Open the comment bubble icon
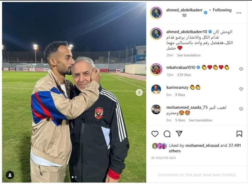This screenshot has height=187, width=252. click(x=167, y=134)
